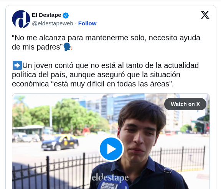Screen dimensions: 221x189
Task: Click the El Destape display name
Action: coord(46,15)
